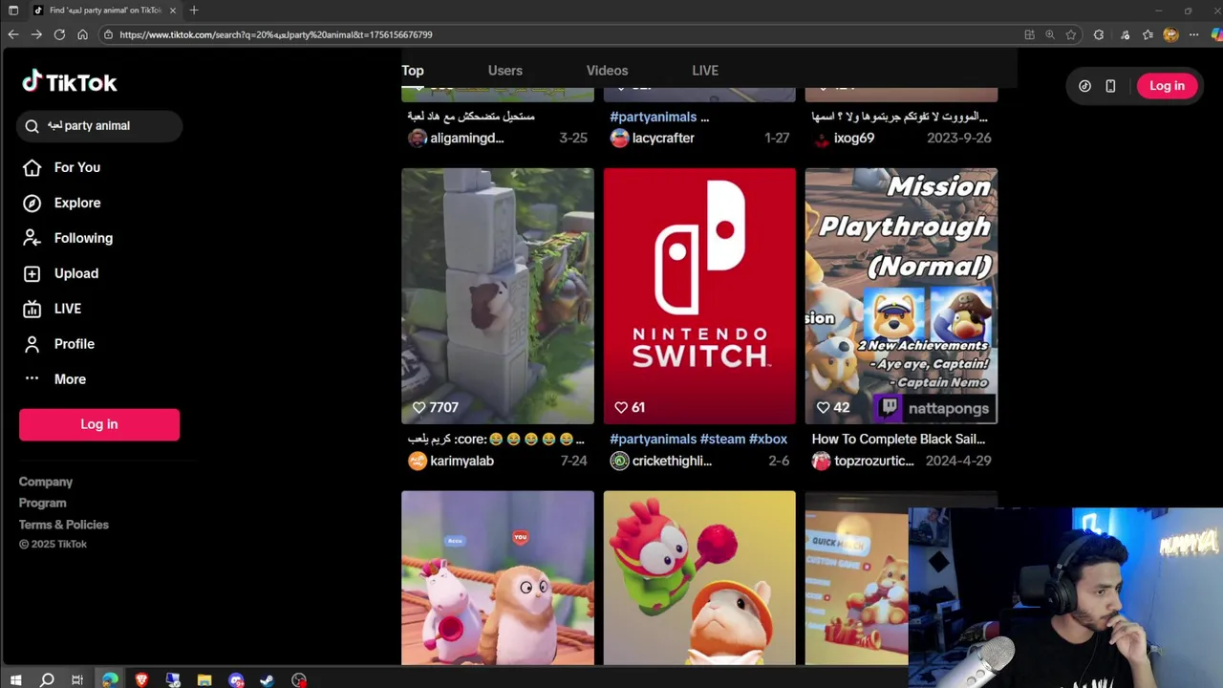Viewport: 1223px width, 688px height.
Task: Add page to favorites with star icon
Action: [1071, 34]
